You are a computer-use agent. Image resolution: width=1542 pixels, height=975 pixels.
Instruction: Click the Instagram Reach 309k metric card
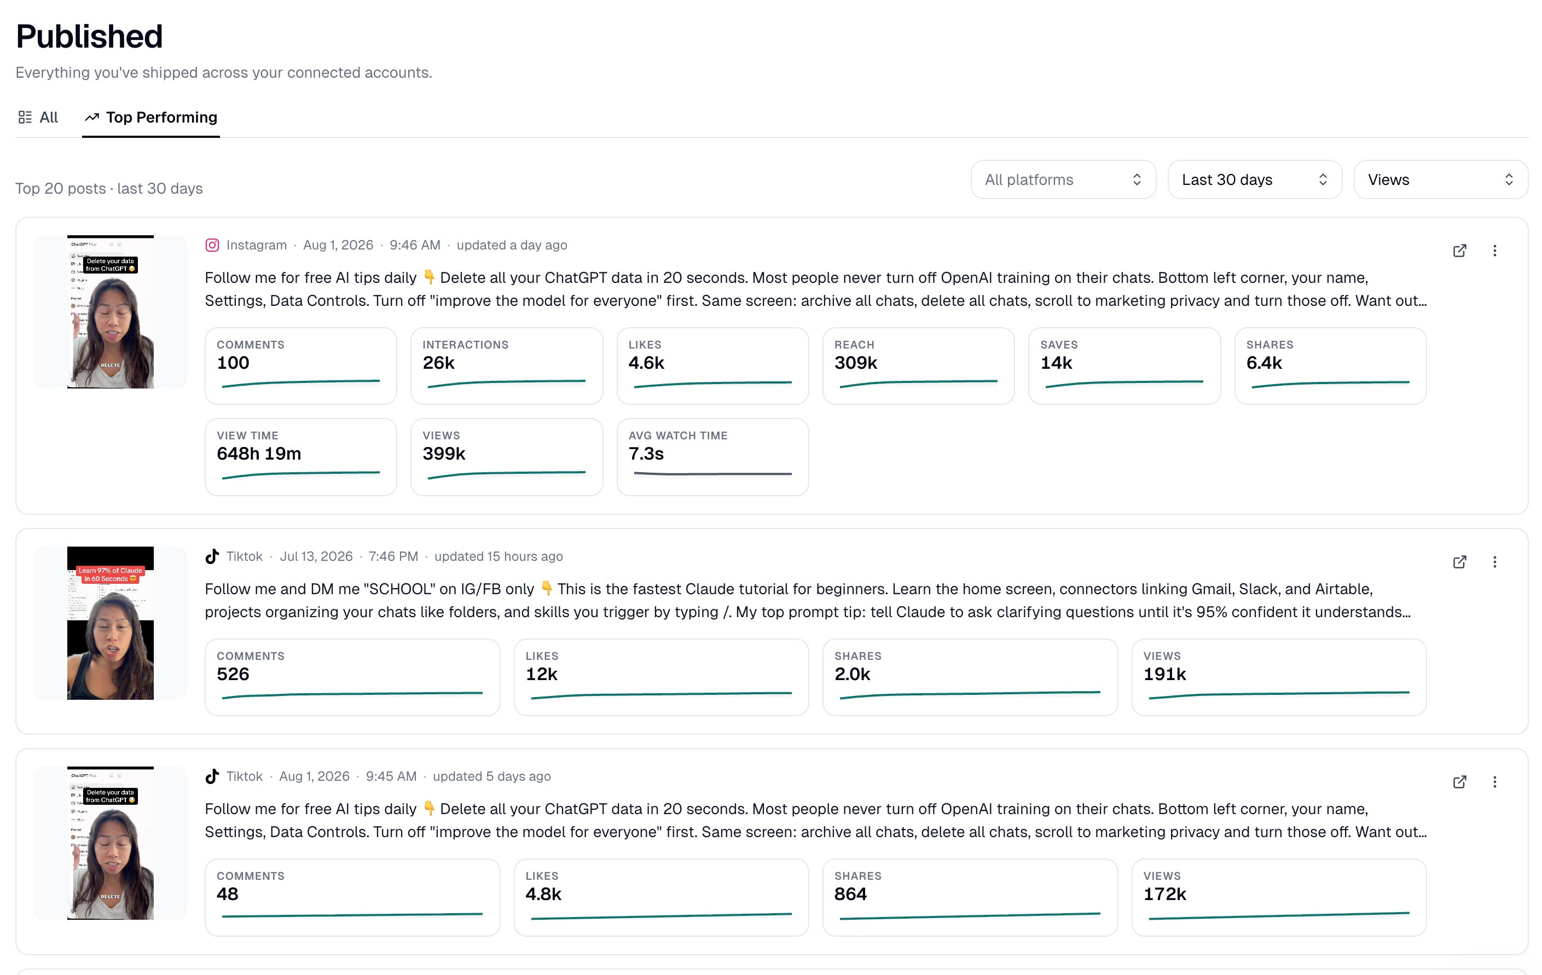tap(918, 365)
